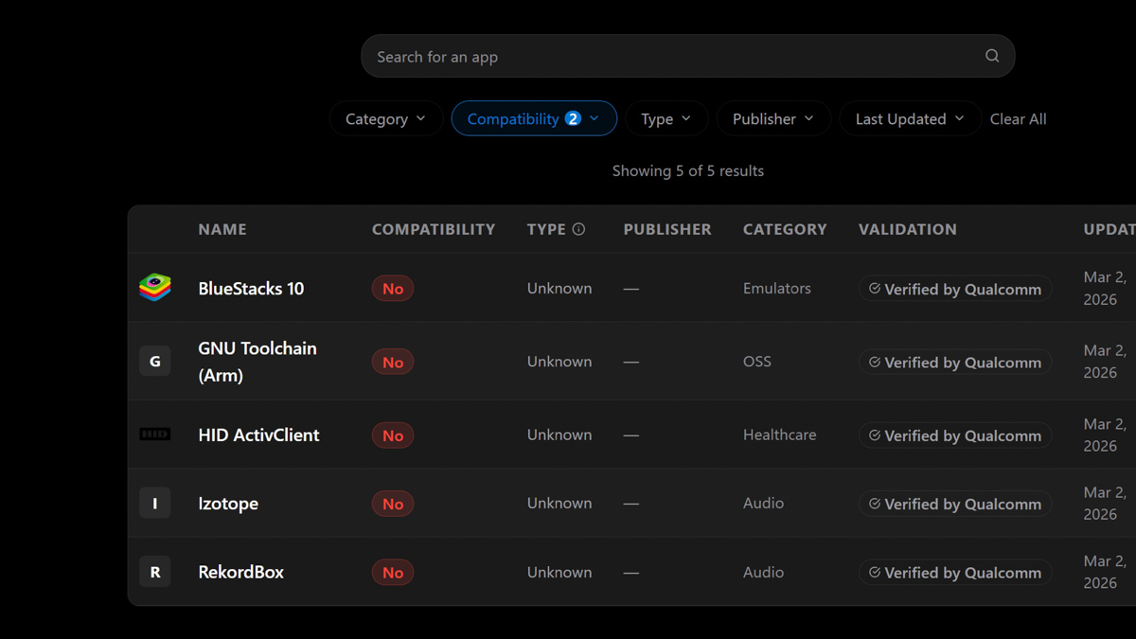This screenshot has height=639, width=1136.
Task: Open the Type filter dropdown
Action: pyautogui.click(x=666, y=118)
